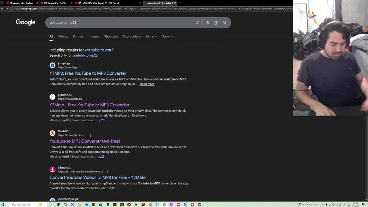Click the Bluetooth tray icon
Viewport: 368px width, 207px height.
(333, 204)
